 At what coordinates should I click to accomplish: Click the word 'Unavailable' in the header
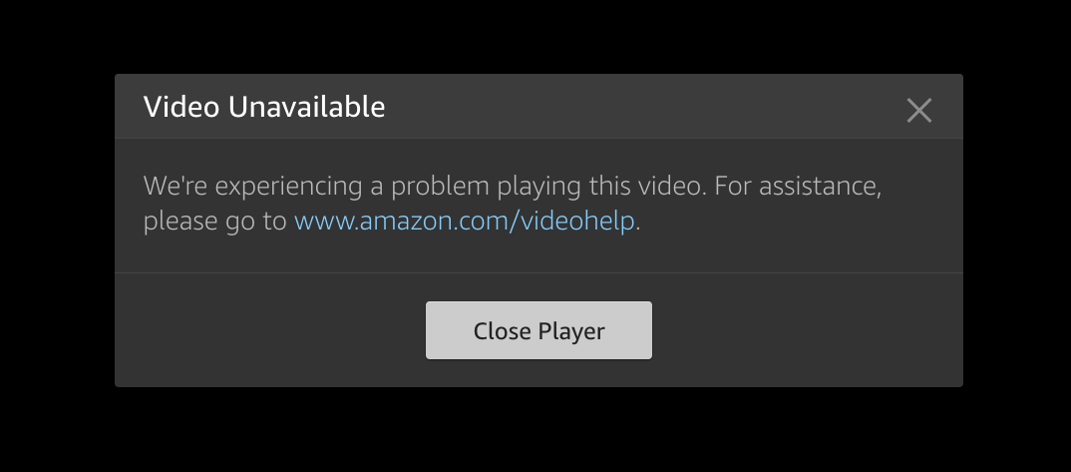[x=307, y=107]
